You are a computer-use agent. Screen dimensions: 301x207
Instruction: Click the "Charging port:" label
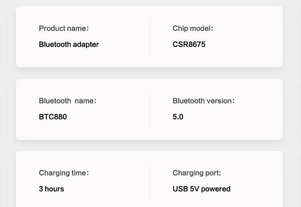point(197,173)
